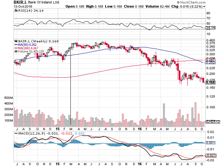Select the blue MA(50) legend line
Viewport: 223px width, 168px height.
click(x=16, y=45)
